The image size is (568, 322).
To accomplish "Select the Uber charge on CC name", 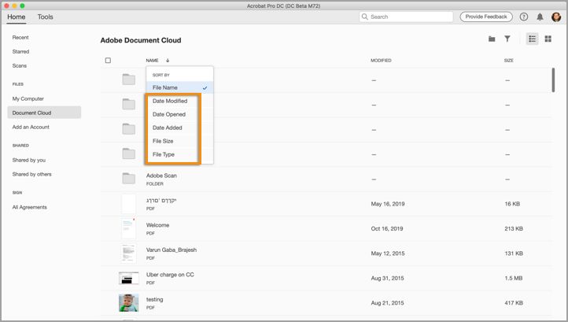I will pos(170,275).
